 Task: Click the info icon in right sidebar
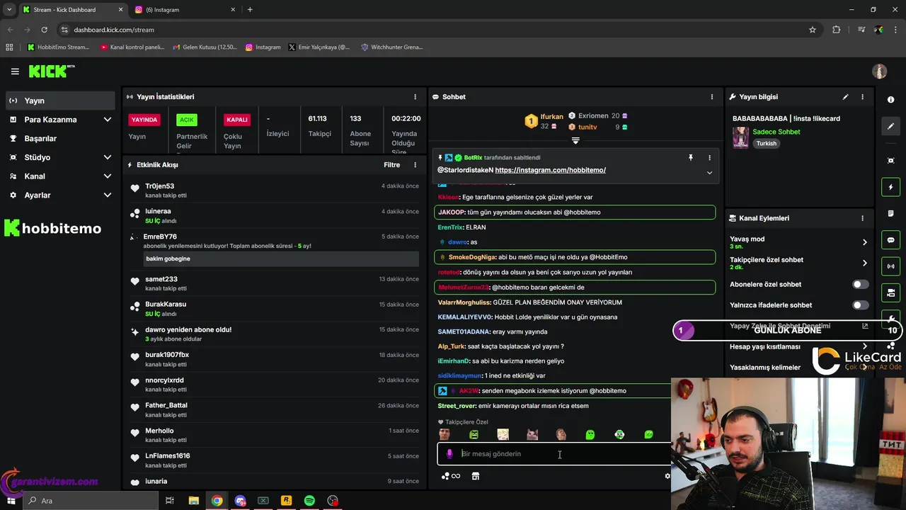[x=890, y=100]
